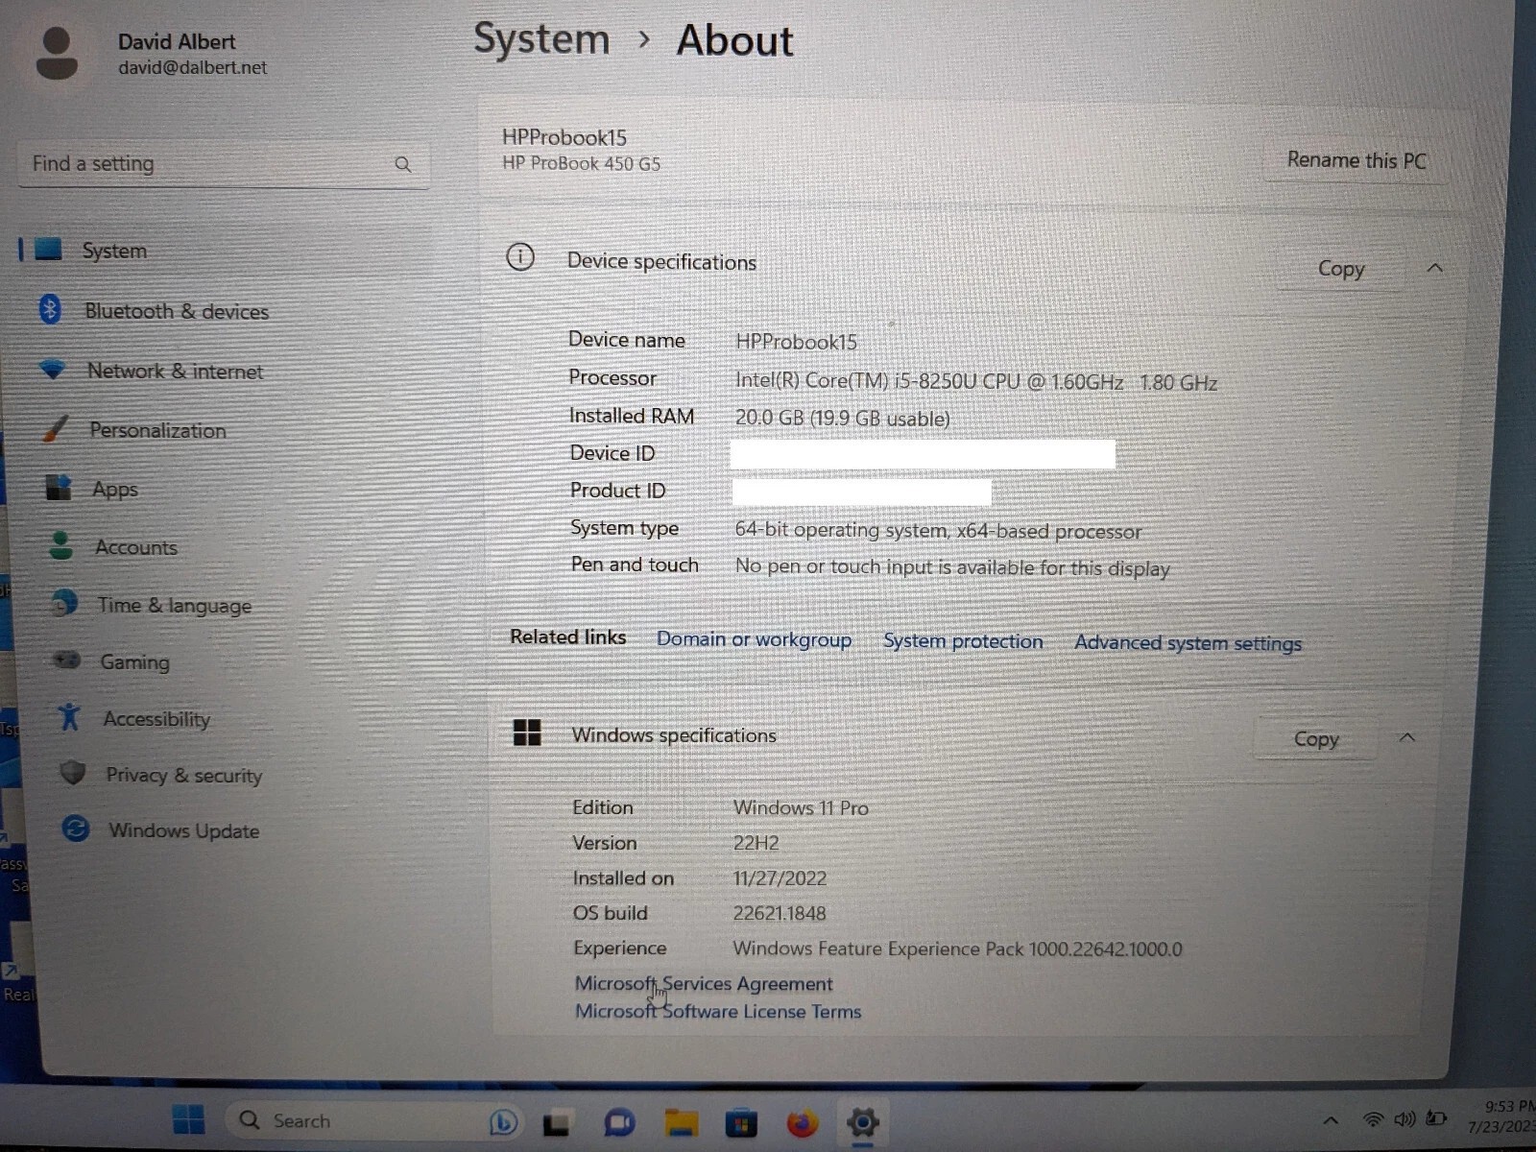Open Accounts settings page

click(x=136, y=547)
